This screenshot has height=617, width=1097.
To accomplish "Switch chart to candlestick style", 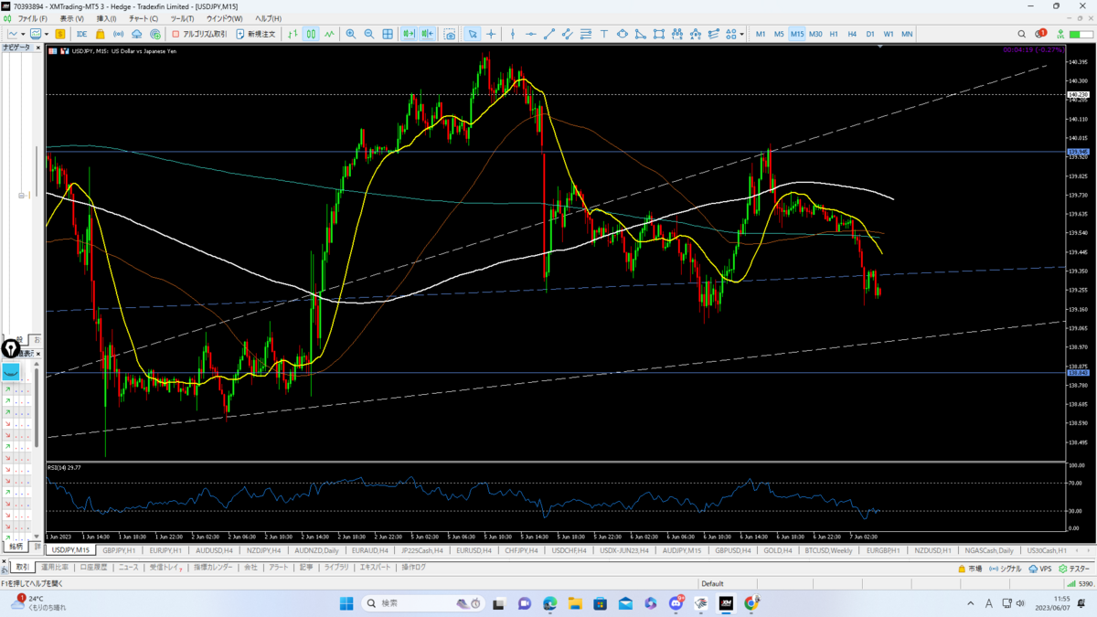I will click(311, 34).
